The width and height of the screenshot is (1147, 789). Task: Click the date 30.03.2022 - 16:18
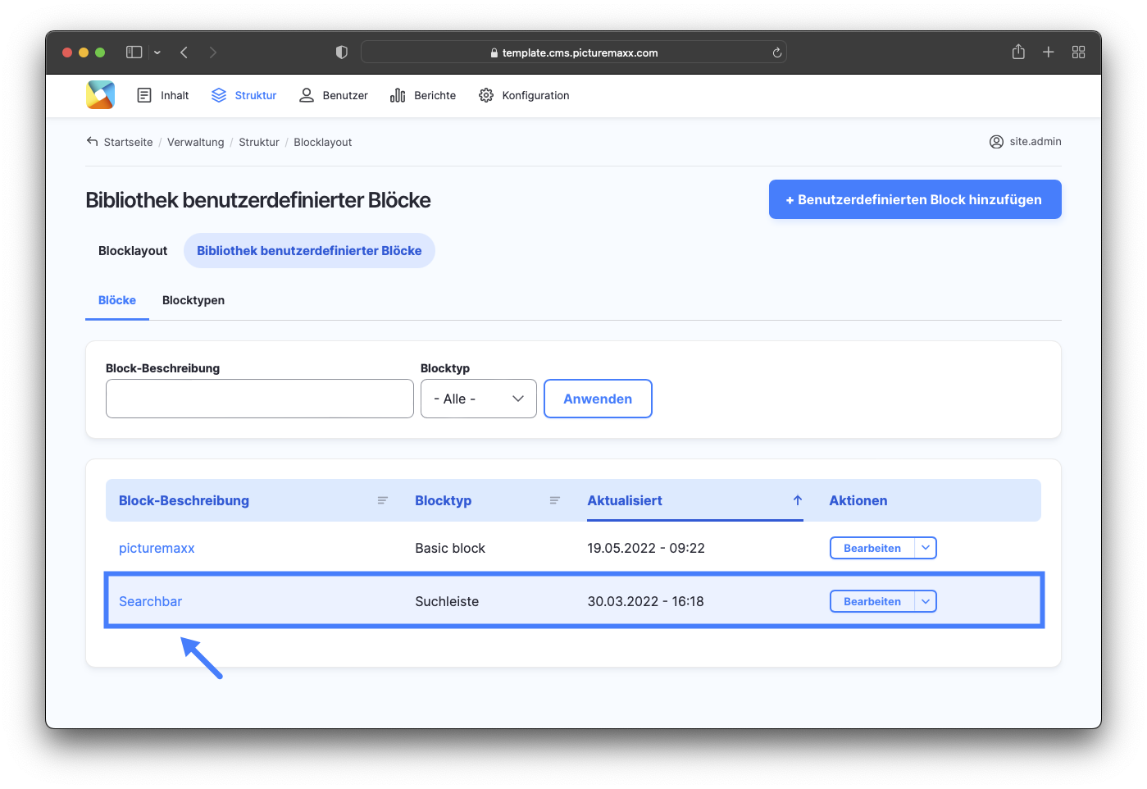646,601
